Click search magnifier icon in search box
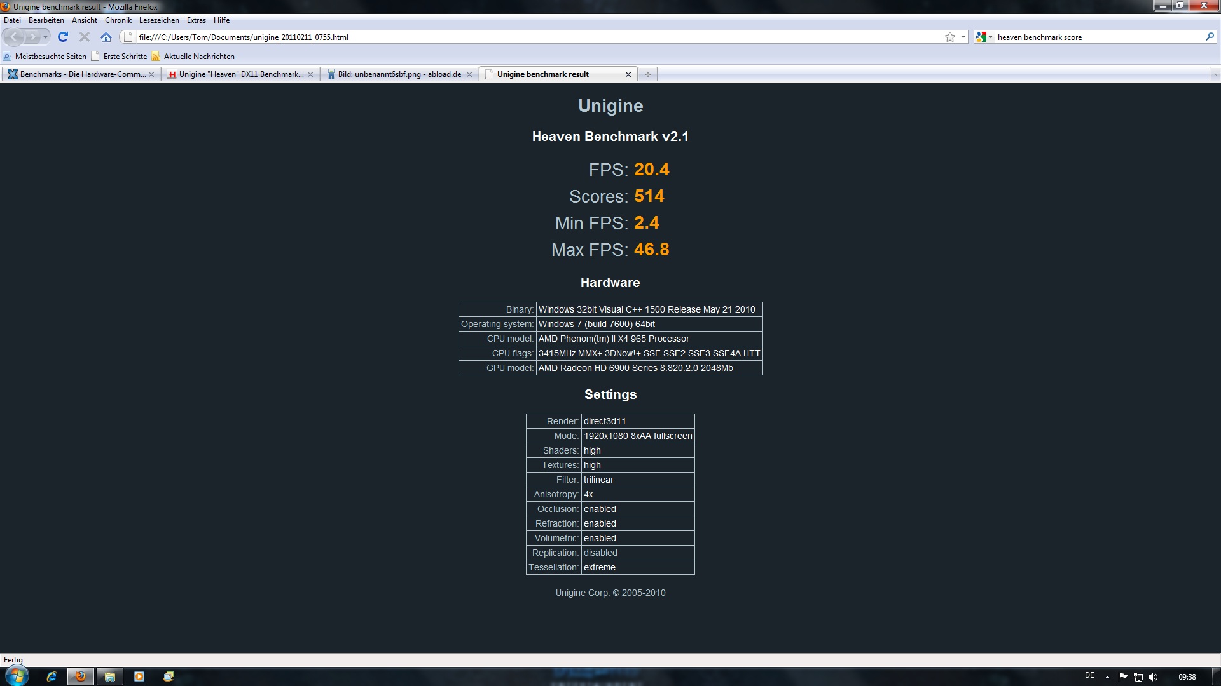The image size is (1221, 686). point(1209,37)
